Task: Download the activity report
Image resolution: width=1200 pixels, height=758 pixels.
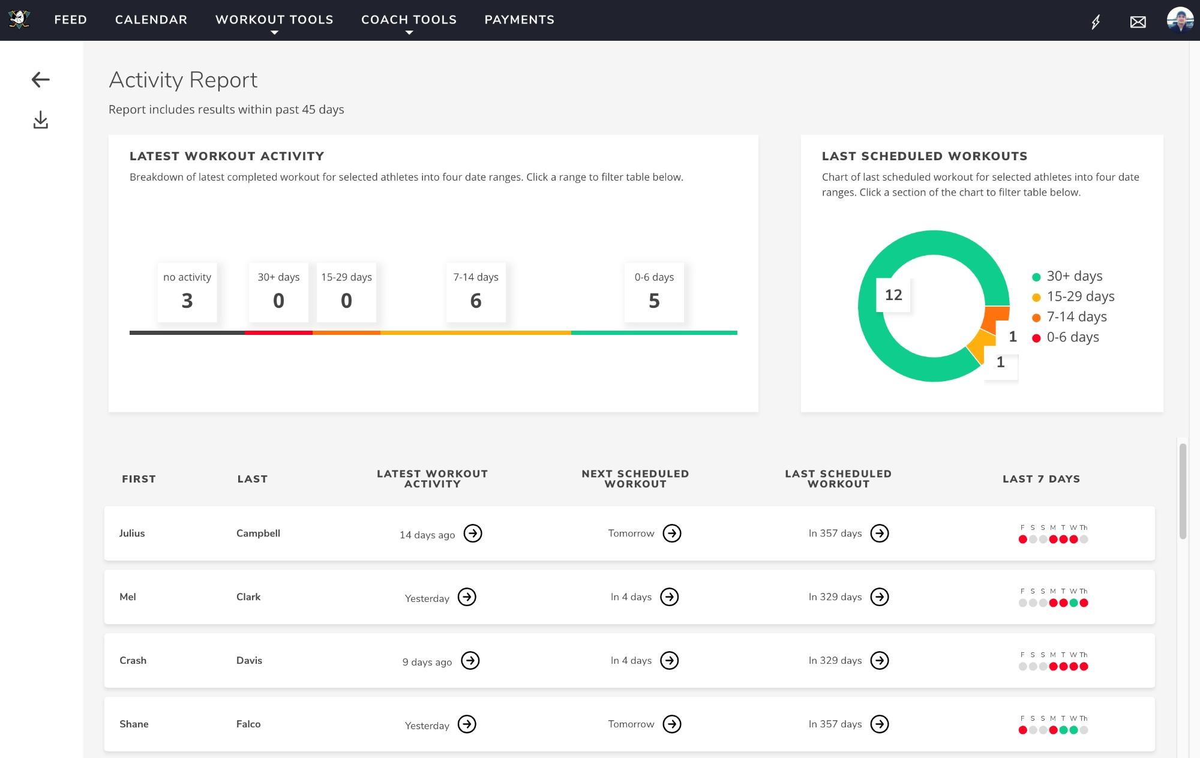Action: [40, 120]
